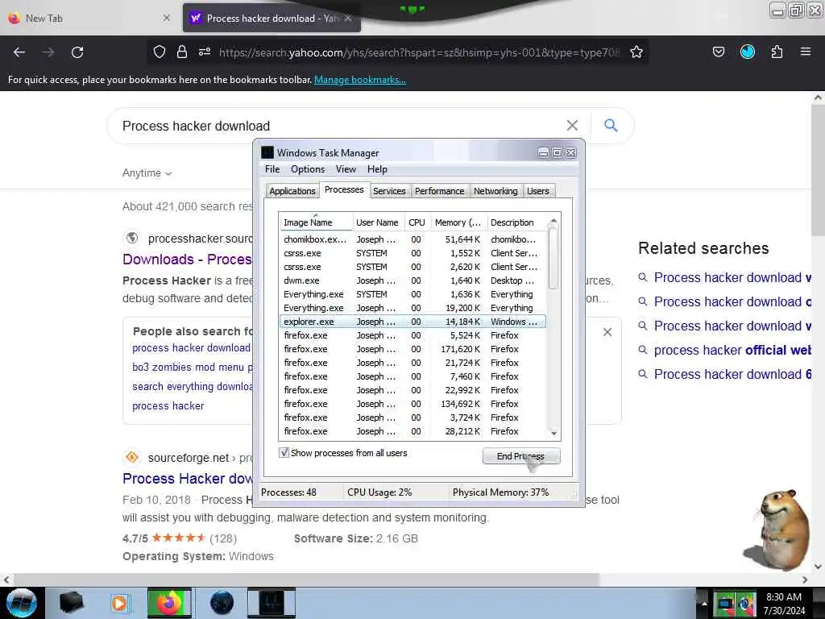Open the black box taskbar icon

tap(71, 603)
